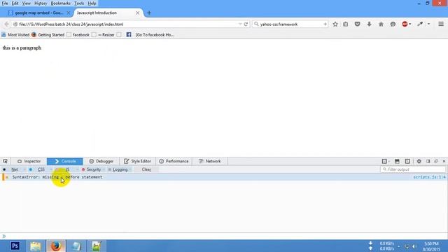
Task: Open scripts.js:1:4 source link
Action: click(x=429, y=177)
